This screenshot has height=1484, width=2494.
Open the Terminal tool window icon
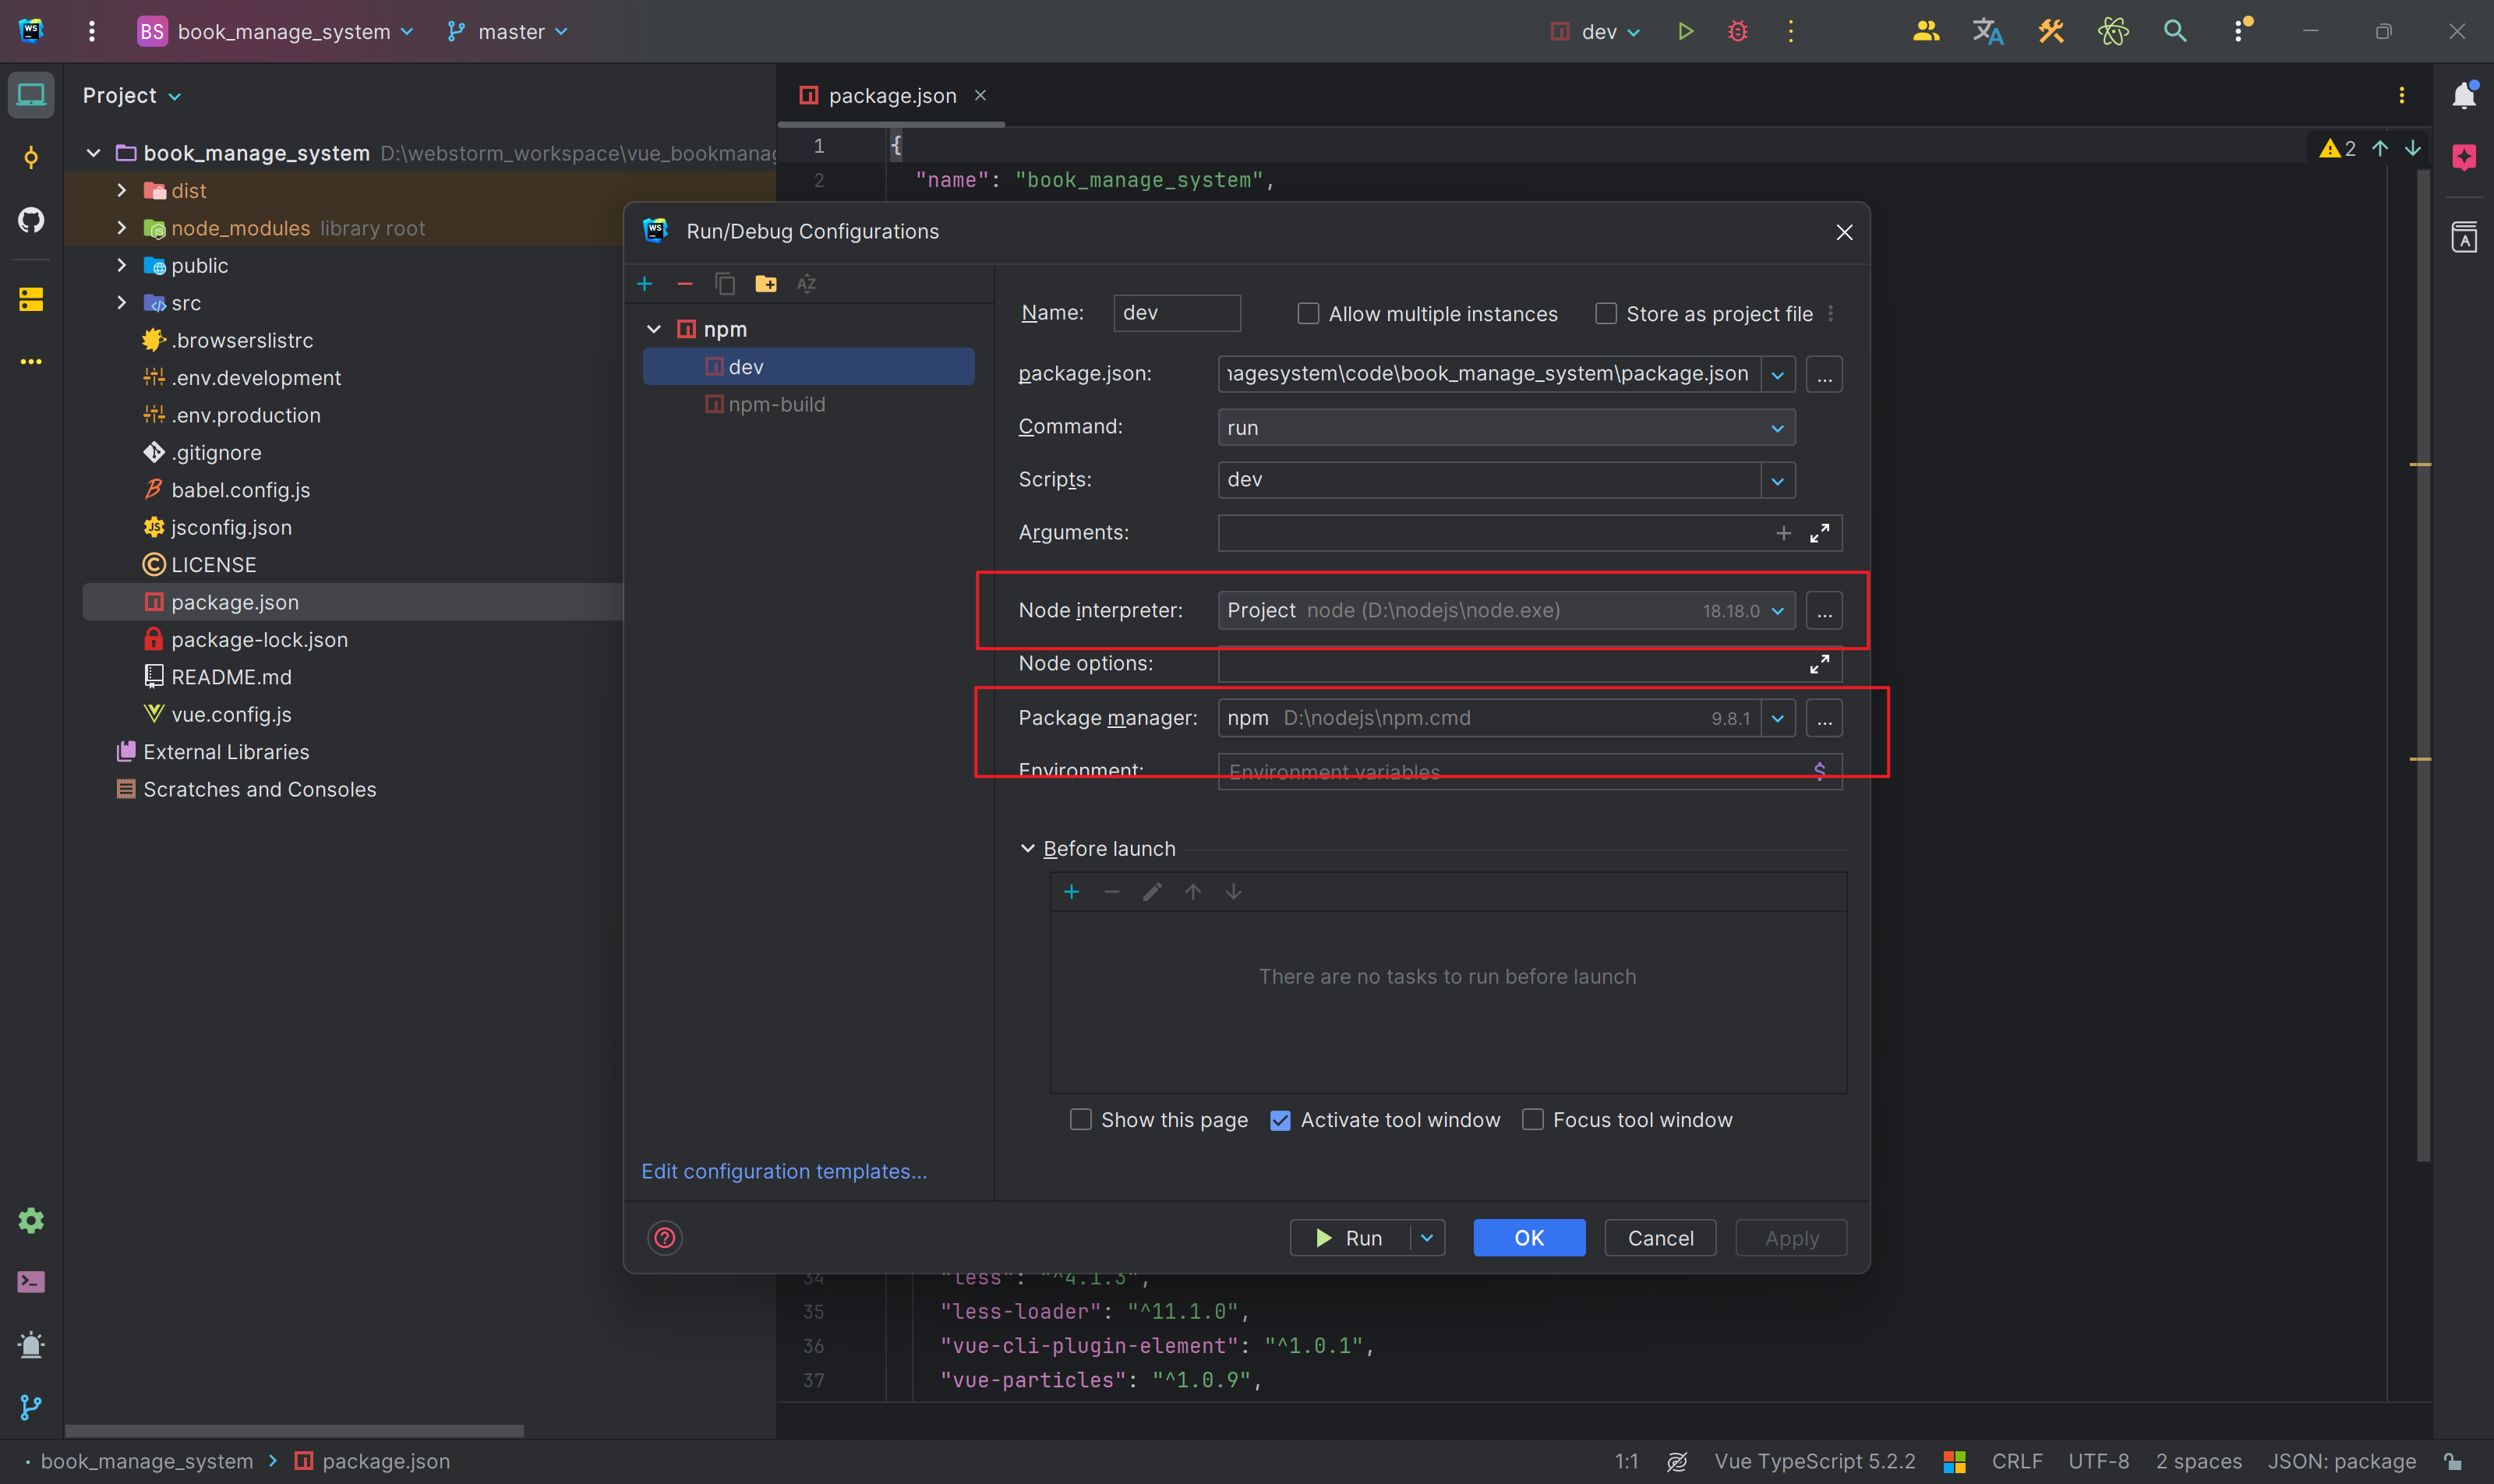[31, 1282]
